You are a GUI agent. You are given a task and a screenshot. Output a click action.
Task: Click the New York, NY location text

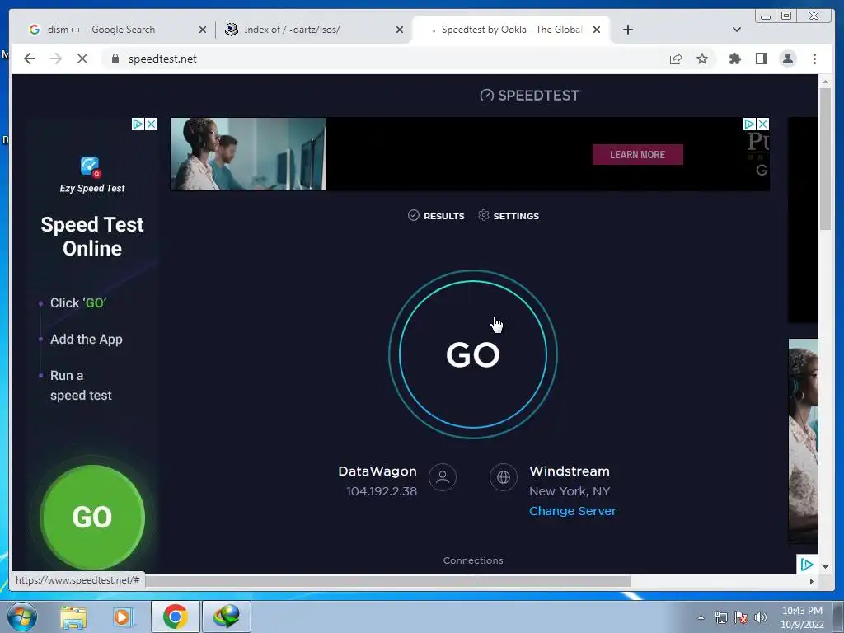pos(570,491)
